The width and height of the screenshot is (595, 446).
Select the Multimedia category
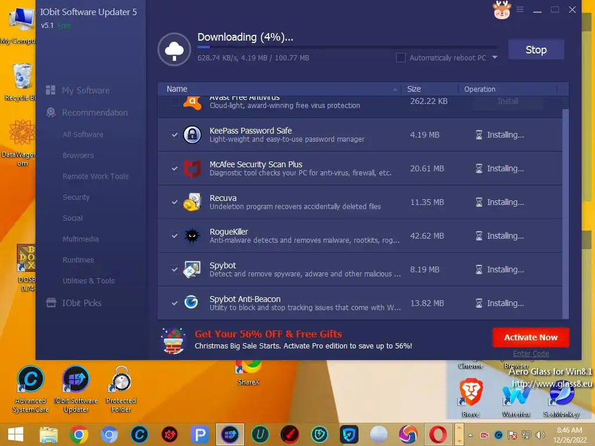coord(80,239)
